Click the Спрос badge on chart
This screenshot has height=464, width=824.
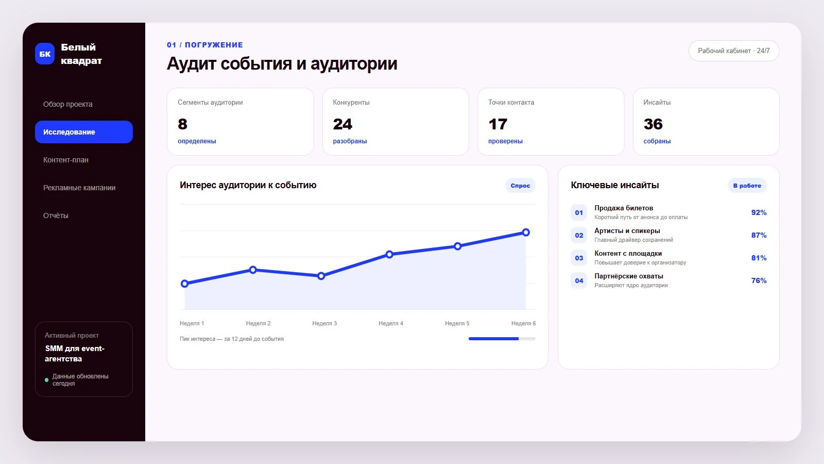click(x=520, y=186)
